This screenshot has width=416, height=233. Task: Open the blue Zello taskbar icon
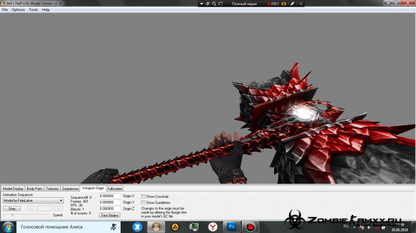point(137,227)
